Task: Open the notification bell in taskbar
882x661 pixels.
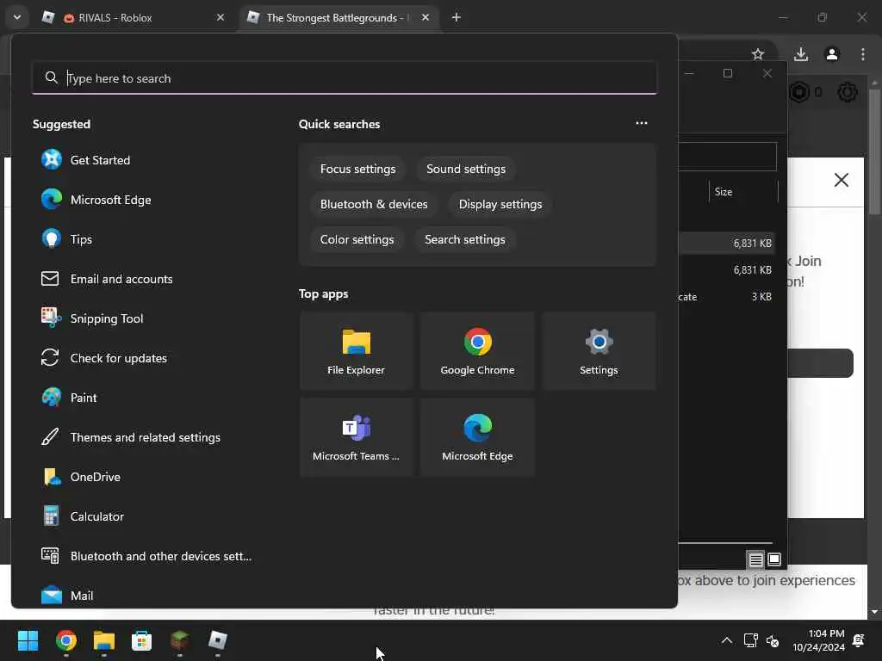Action: click(859, 640)
